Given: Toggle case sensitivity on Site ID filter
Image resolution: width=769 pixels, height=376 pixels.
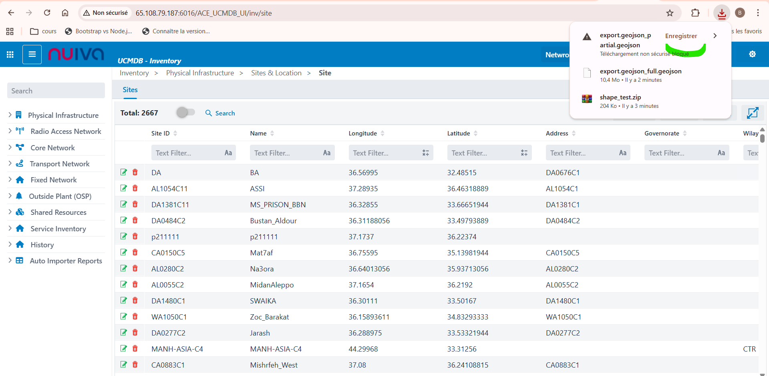Looking at the screenshot, I should (x=228, y=153).
